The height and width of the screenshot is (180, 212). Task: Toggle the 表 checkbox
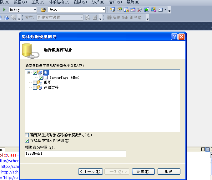pyautogui.click(x=35, y=72)
